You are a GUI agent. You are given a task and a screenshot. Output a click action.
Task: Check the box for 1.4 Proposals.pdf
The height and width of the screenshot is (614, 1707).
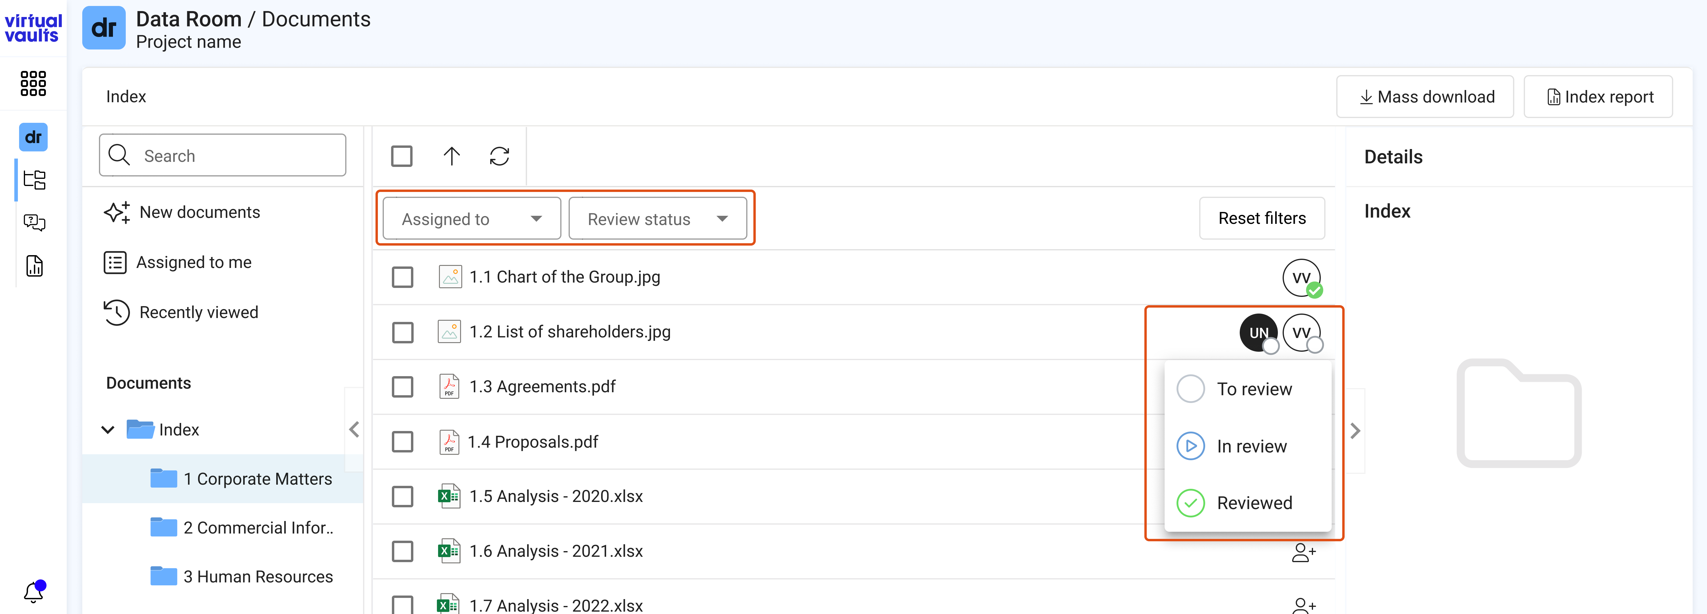(402, 442)
